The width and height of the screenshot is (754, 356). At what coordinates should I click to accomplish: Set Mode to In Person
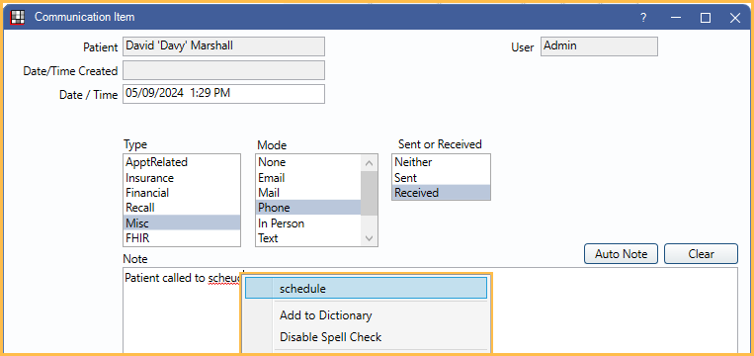(308, 223)
